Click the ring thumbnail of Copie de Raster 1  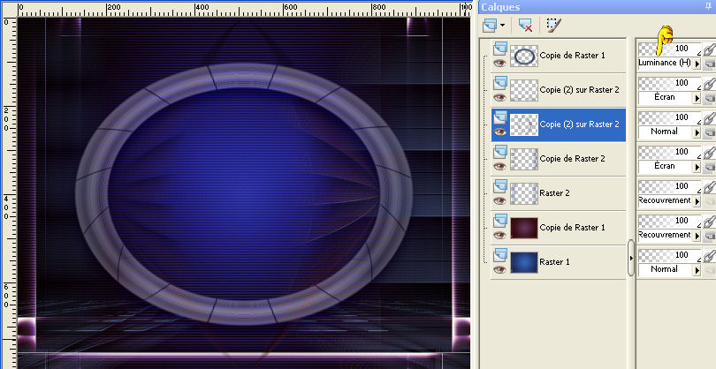[524, 56]
